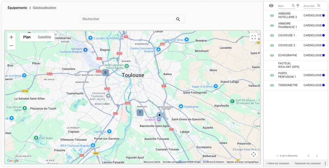Image resolution: width=329 pixels, height=168 pixels.
Task: Focus the Nom column filter field
Action: tap(284, 6)
